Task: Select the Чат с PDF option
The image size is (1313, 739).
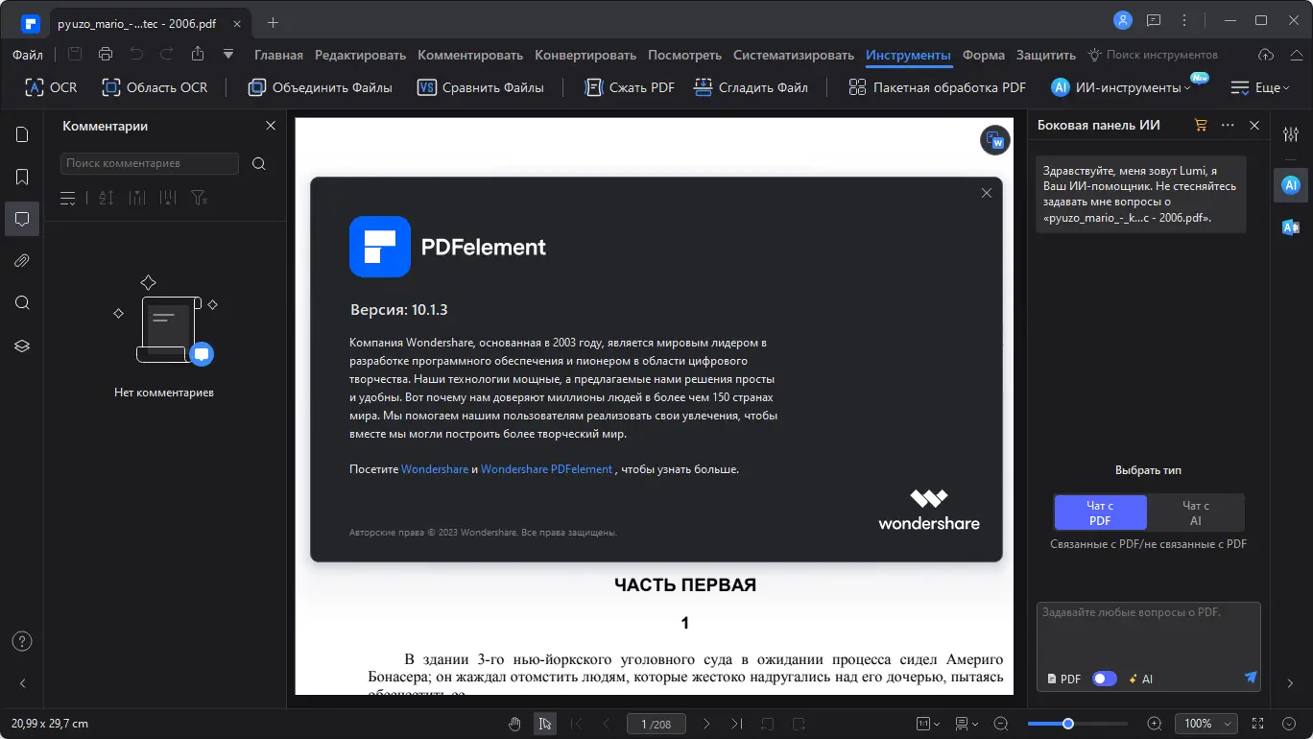Action: [x=1100, y=513]
